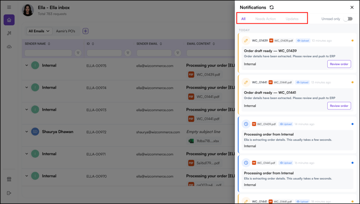Click the Sender Name filter input

coord(48,53)
